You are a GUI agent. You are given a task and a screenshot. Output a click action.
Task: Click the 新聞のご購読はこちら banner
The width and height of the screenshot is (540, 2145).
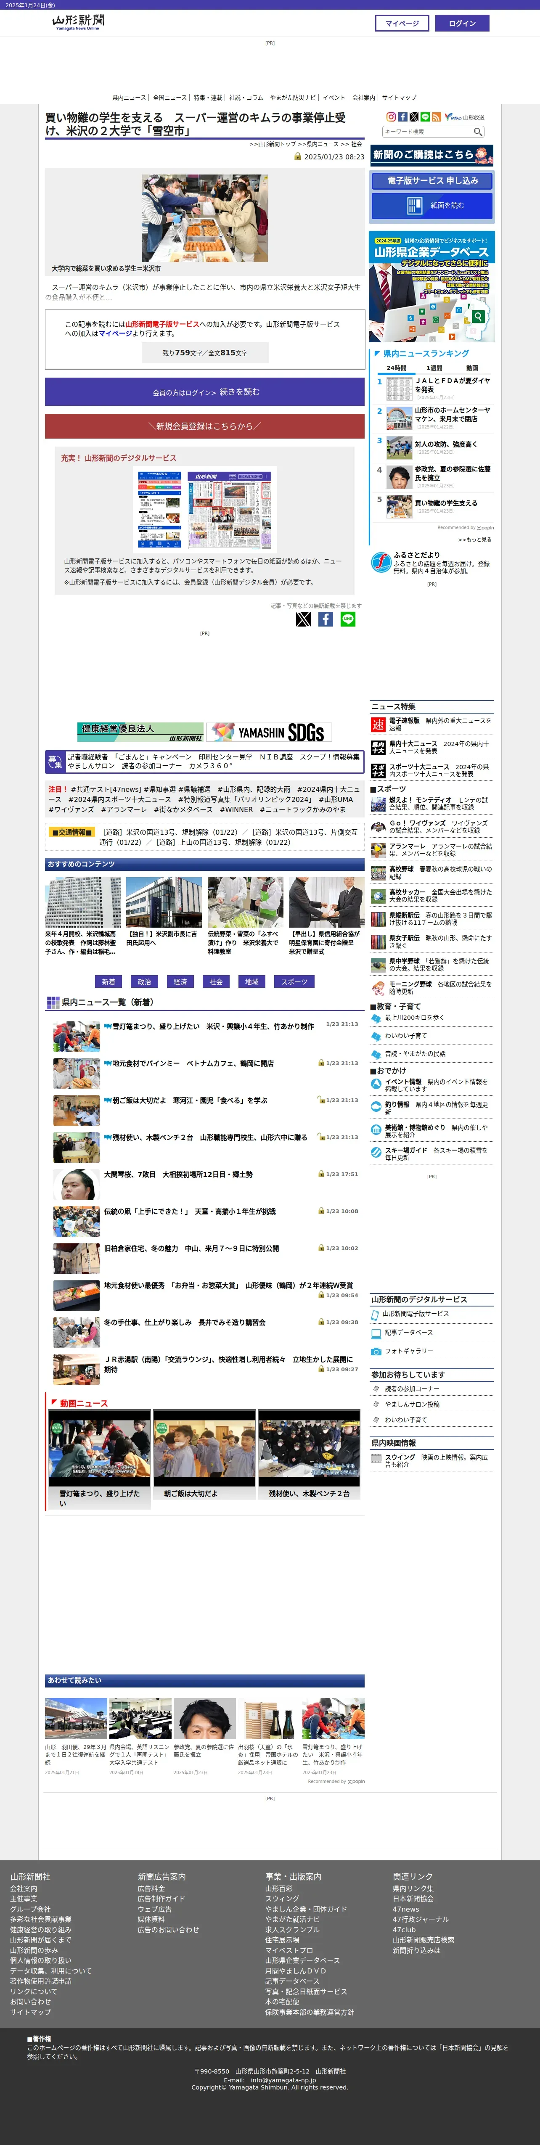pos(431,155)
